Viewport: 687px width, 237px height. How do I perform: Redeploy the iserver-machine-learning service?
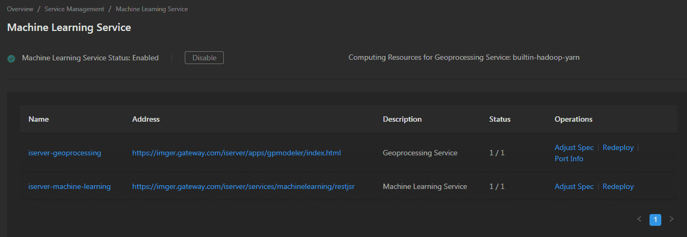[618, 186]
